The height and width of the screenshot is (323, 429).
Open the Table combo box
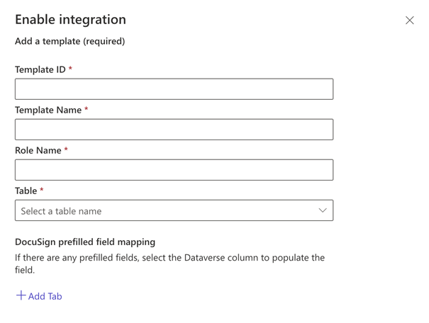[x=174, y=210]
